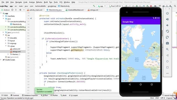Expand the mipmap folder
The width and height of the screenshot is (177, 100).
[x=6, y=43]
